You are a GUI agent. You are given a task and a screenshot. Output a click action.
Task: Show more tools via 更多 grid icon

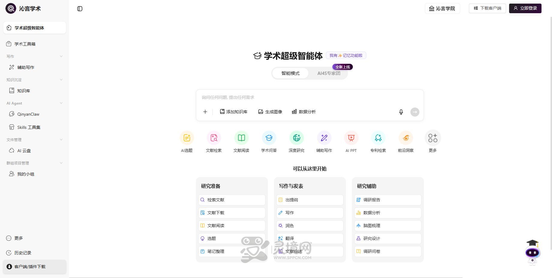(433, 138)
